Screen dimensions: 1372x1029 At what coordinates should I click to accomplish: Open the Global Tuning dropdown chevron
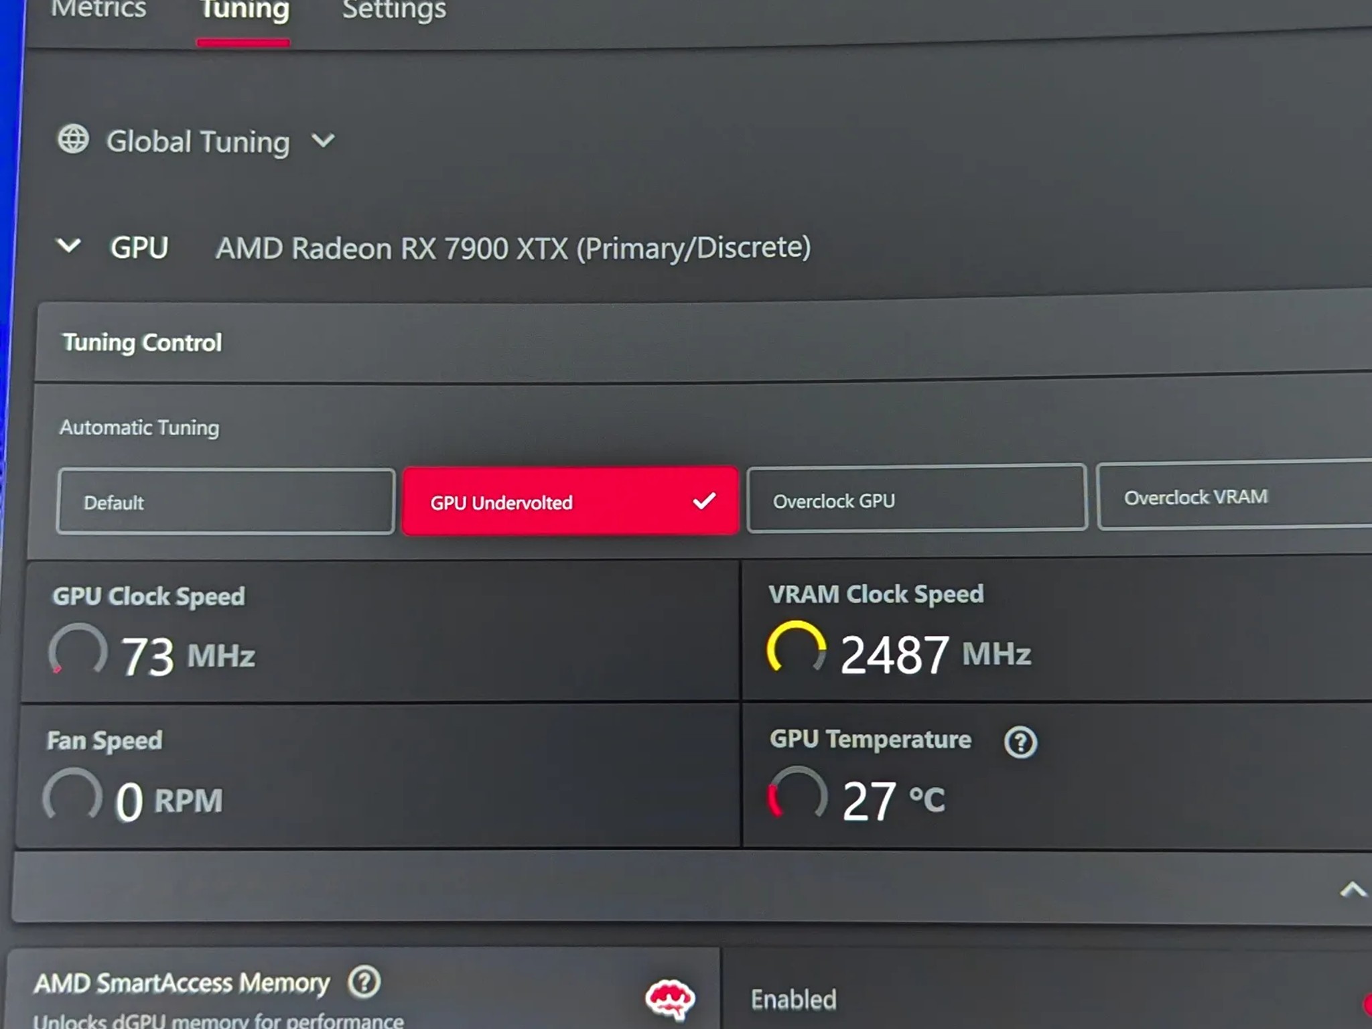pos(323,141)
